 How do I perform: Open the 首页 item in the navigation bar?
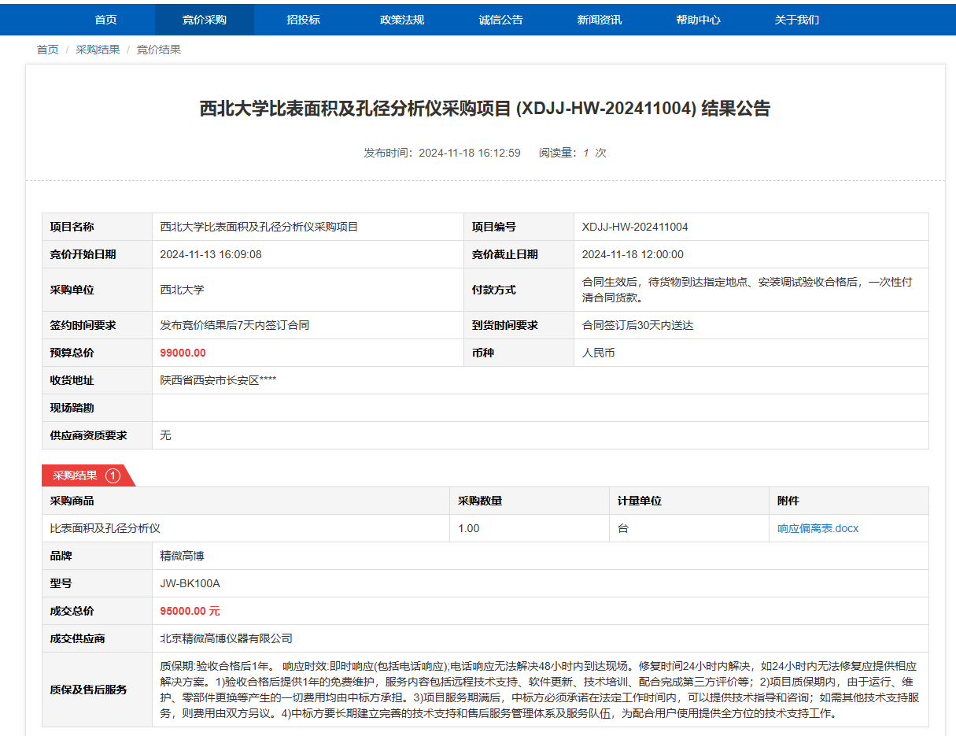click(x=105, y=20)
